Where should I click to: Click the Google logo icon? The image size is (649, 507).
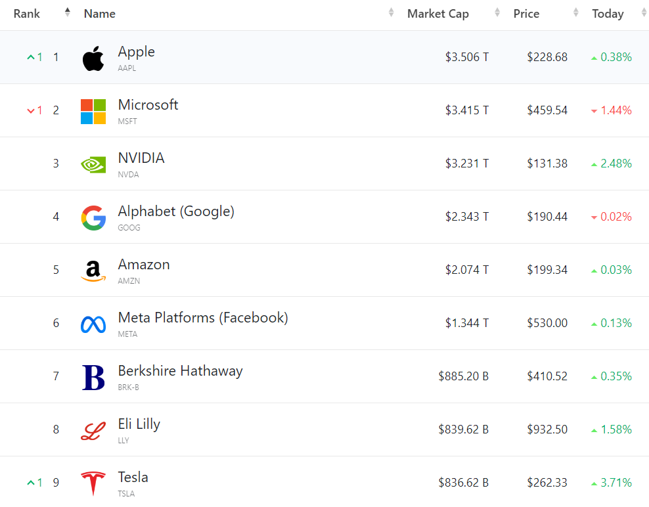pos(93,217)
